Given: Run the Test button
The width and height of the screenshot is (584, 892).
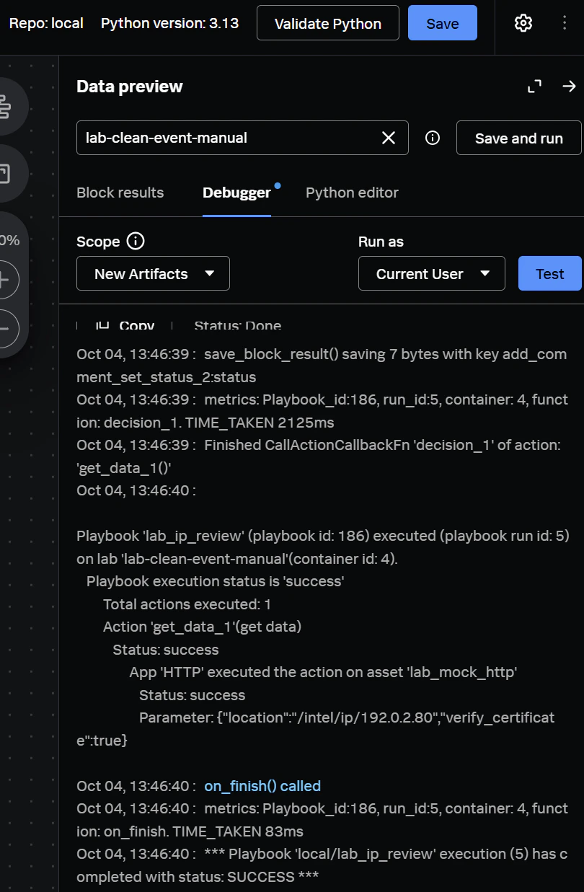Looking at the screenshot, I should 550,273.
